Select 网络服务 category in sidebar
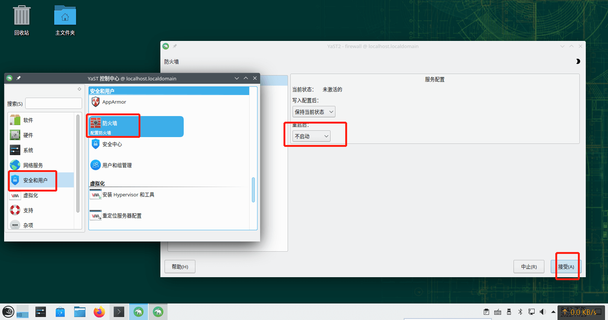The width and height of the screenshot is (608, 320). coord(33,165)
